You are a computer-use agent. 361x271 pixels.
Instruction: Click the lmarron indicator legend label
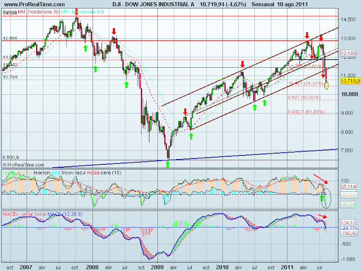click(x=41, y=173)
